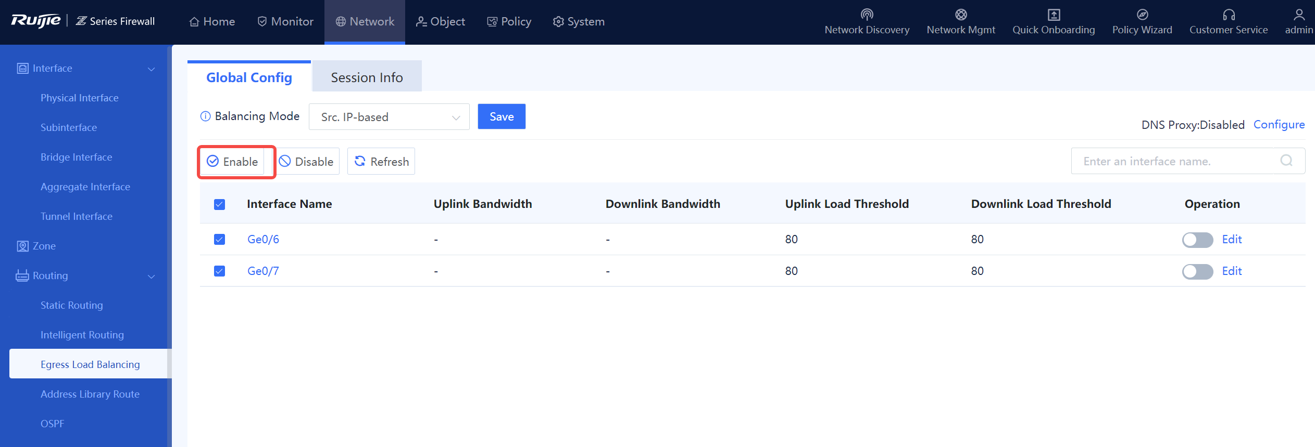Click the Downlink Load Threshold column header
This screenshot has width=1315, height=447.
point(1041,204)
